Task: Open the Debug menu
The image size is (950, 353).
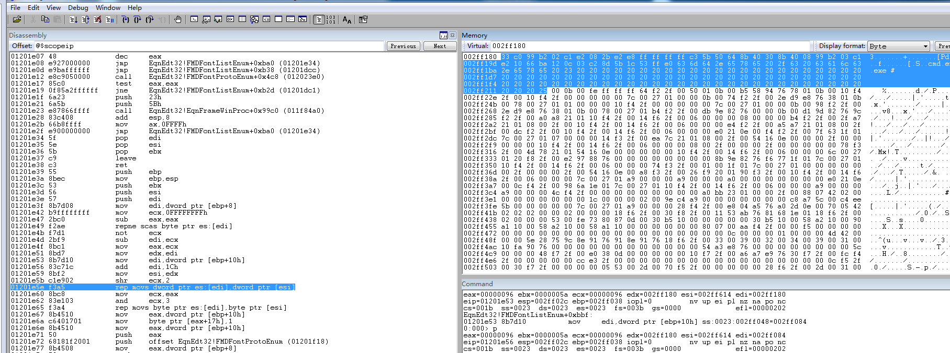Action: tap(78, 7)
